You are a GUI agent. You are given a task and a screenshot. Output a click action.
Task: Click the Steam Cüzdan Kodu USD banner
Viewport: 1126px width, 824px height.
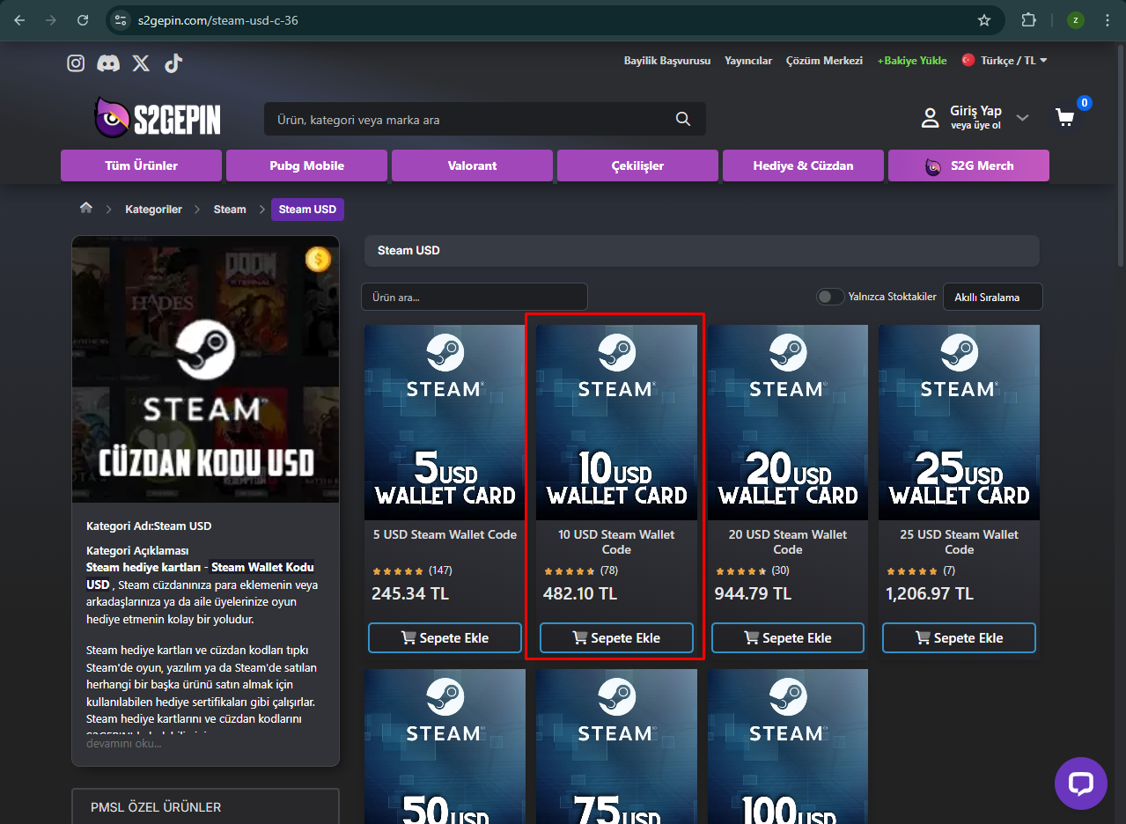205,369
